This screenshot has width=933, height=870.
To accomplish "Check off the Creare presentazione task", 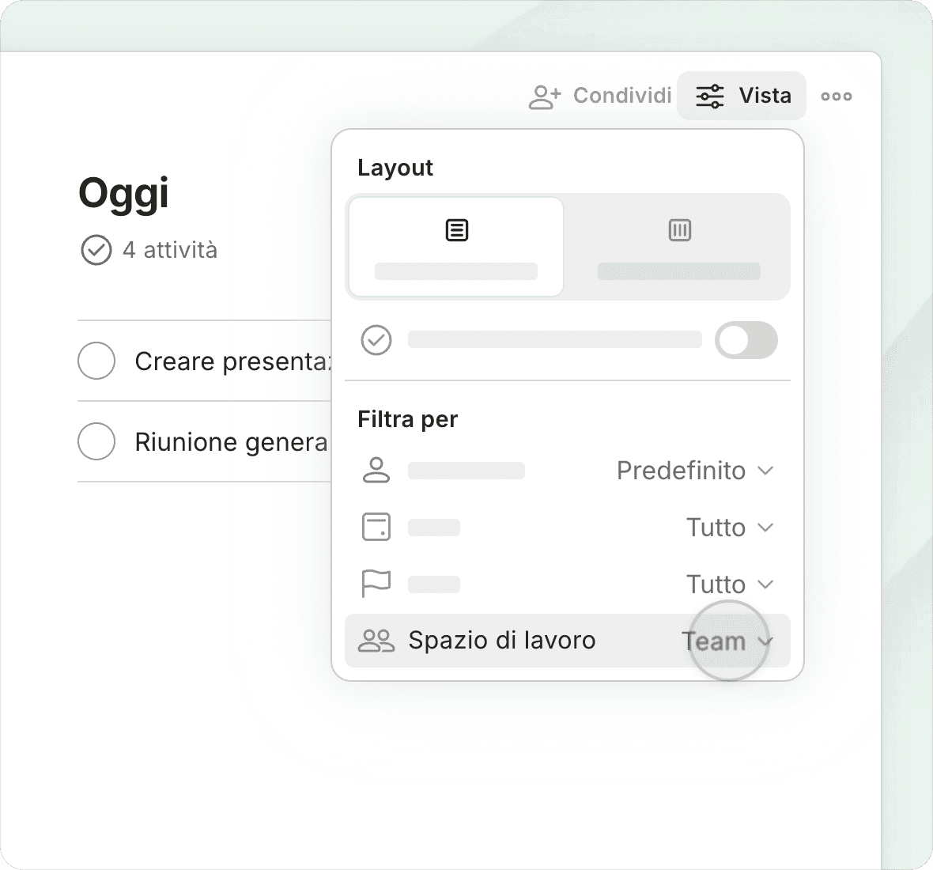I will (96, 361).
